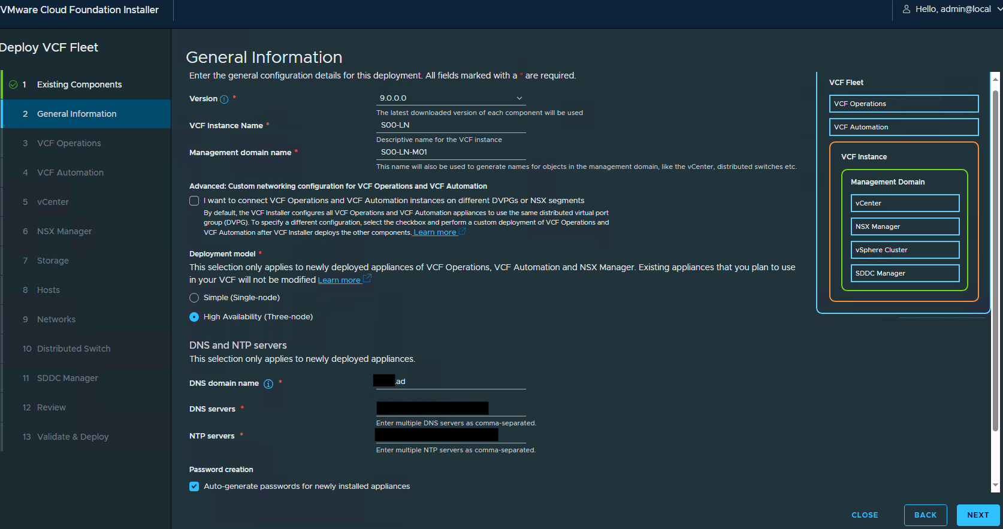Viewport: 1003px width, 529px height.
Task: Click the DNS domain name info icon
Action: 268,384
